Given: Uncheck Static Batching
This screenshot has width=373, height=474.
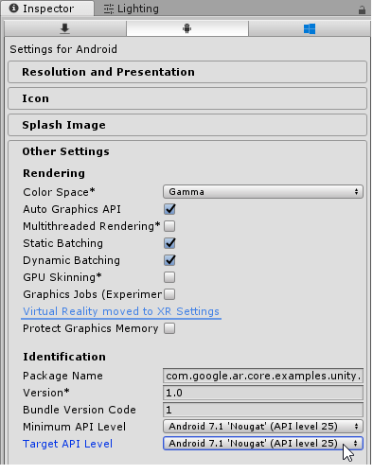Looking at the screenshot, I should click(169, 243).
